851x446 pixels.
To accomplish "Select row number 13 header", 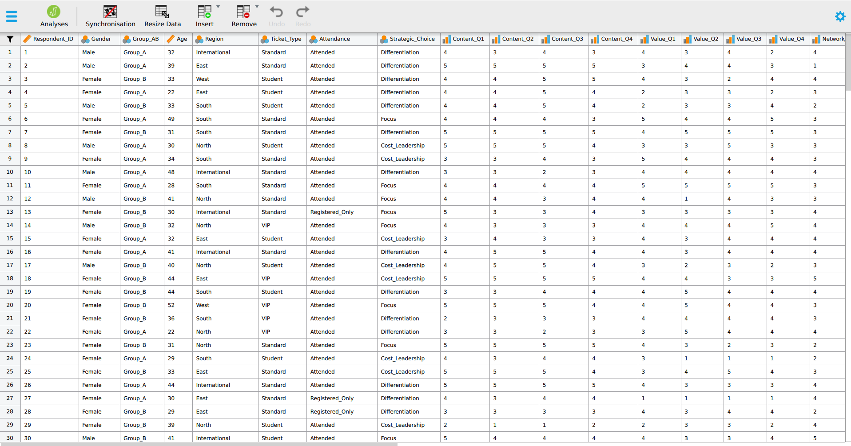I will [10, 212].
